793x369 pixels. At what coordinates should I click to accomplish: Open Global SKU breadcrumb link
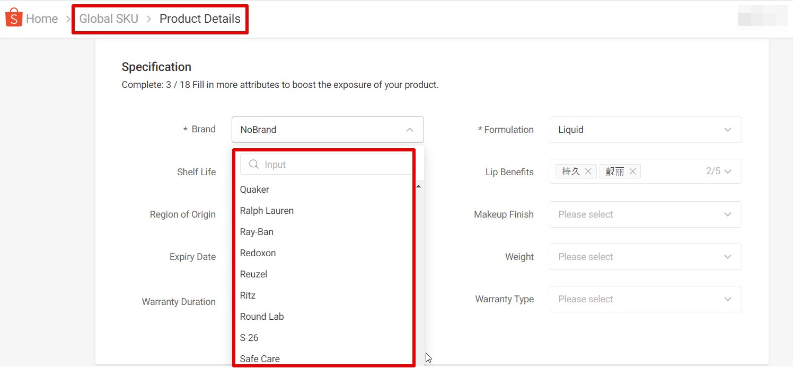click(109, 19)
